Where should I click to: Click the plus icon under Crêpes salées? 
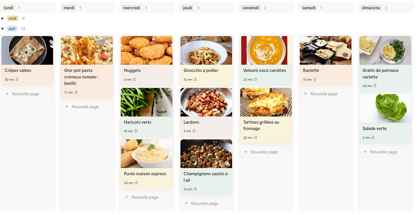click(x=7, y=94)
